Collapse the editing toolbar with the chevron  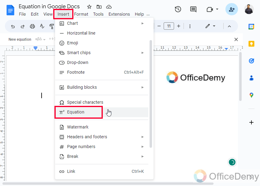[229, 26]
